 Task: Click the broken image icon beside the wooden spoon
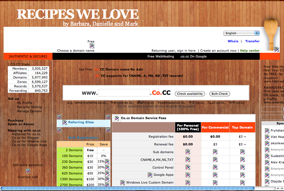coord(277,49)
